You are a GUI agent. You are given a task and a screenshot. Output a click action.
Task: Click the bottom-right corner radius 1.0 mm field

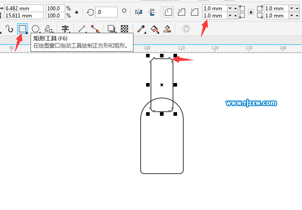pyautogui.click(x=276, y=16)
